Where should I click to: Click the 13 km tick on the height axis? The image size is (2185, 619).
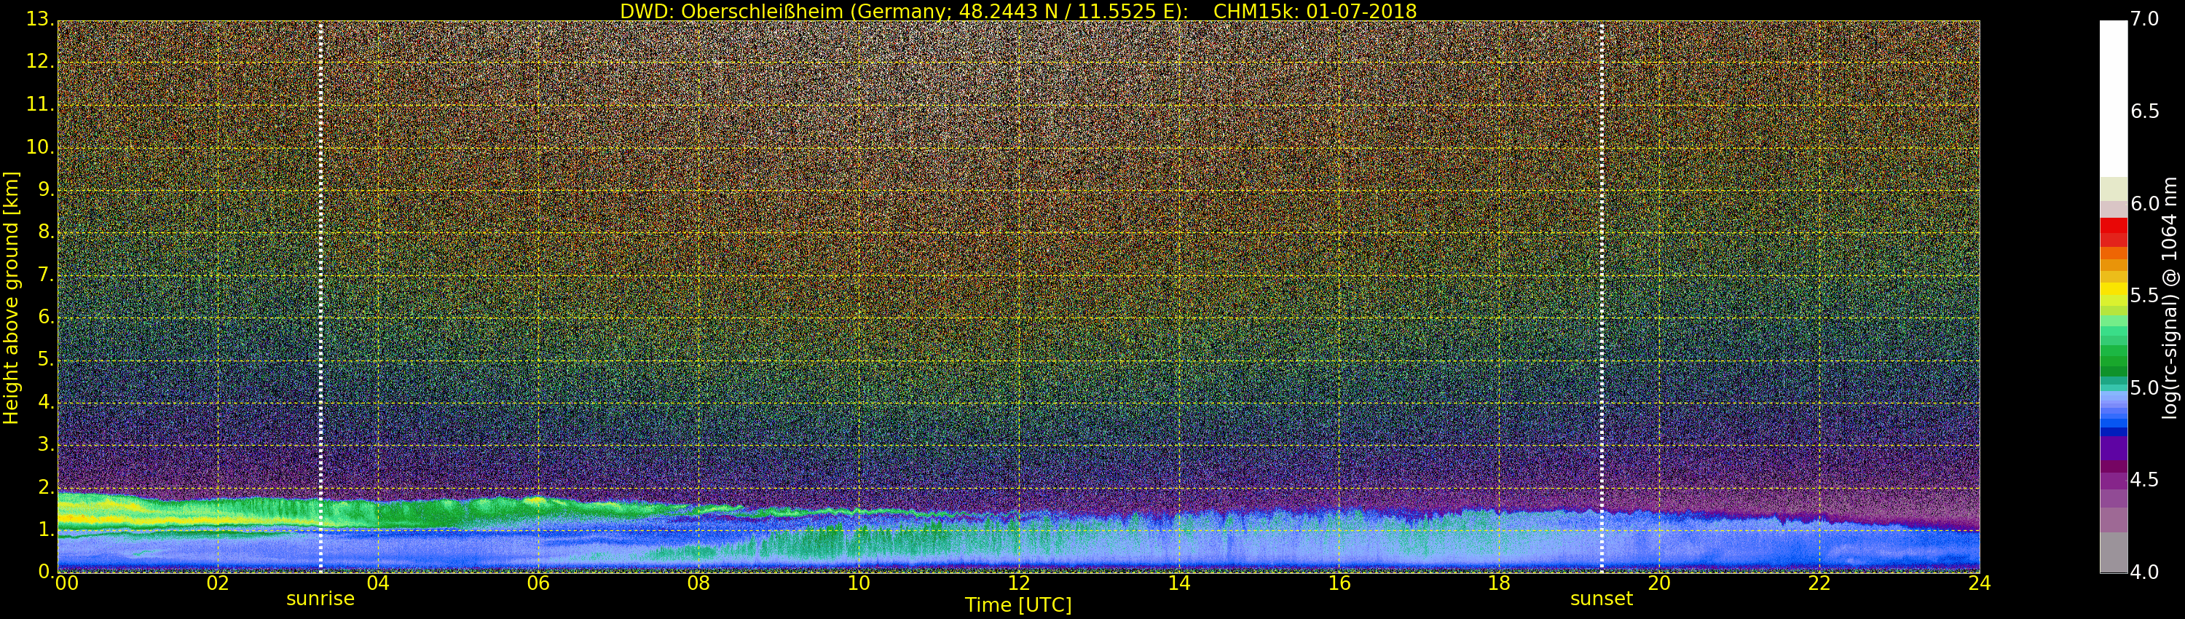pos(39,20)
